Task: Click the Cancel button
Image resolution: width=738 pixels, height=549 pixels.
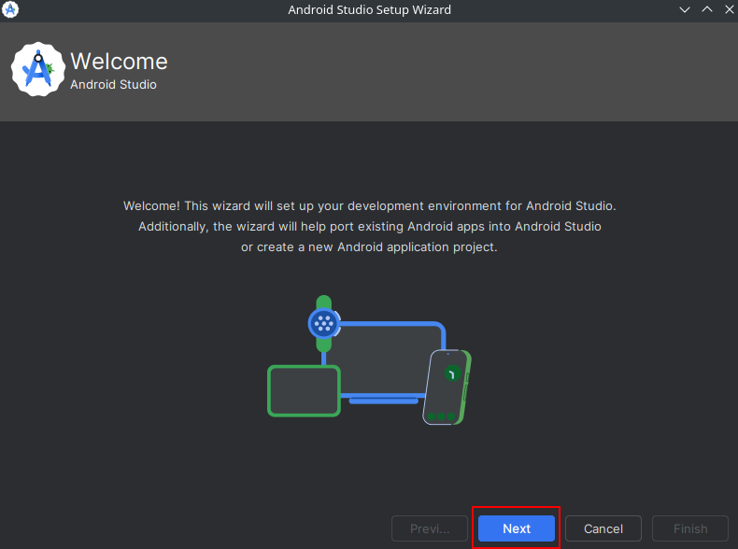Action: click(x=603, y=528)
